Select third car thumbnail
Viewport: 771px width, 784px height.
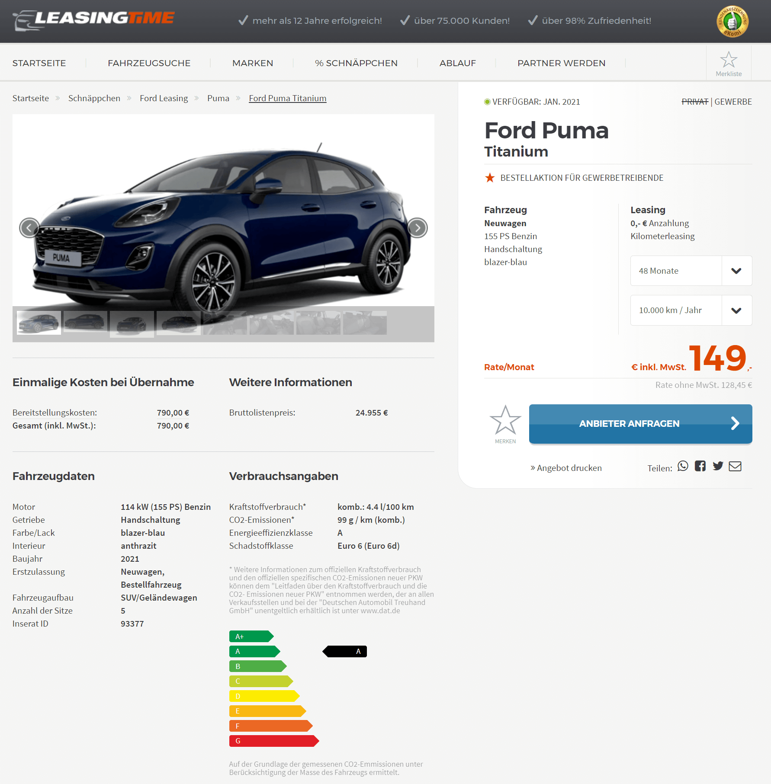[x=132, y=323]
